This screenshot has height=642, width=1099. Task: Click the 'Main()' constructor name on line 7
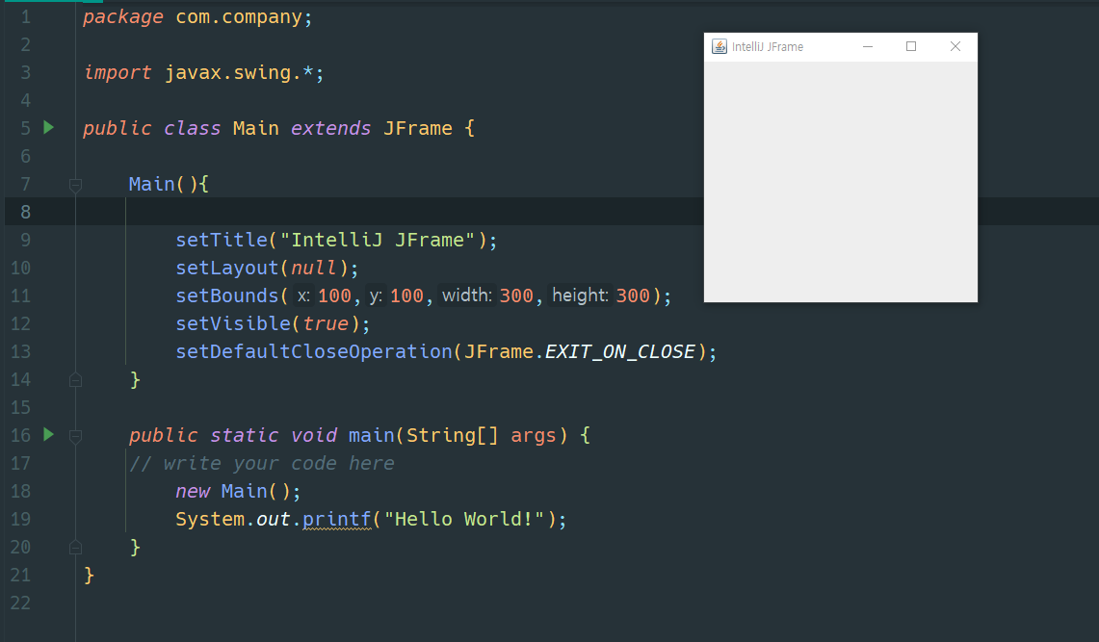151,184
